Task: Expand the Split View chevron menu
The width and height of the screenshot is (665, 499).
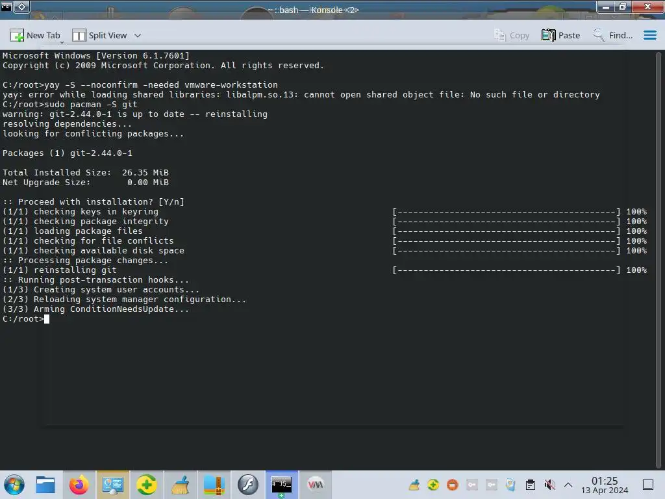Action: point(138,36)
